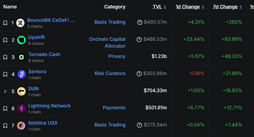Click the +12.71% 7d change value
Viewport: 254px width, 137px height.
pyautogui.click(x=233, y=108)
